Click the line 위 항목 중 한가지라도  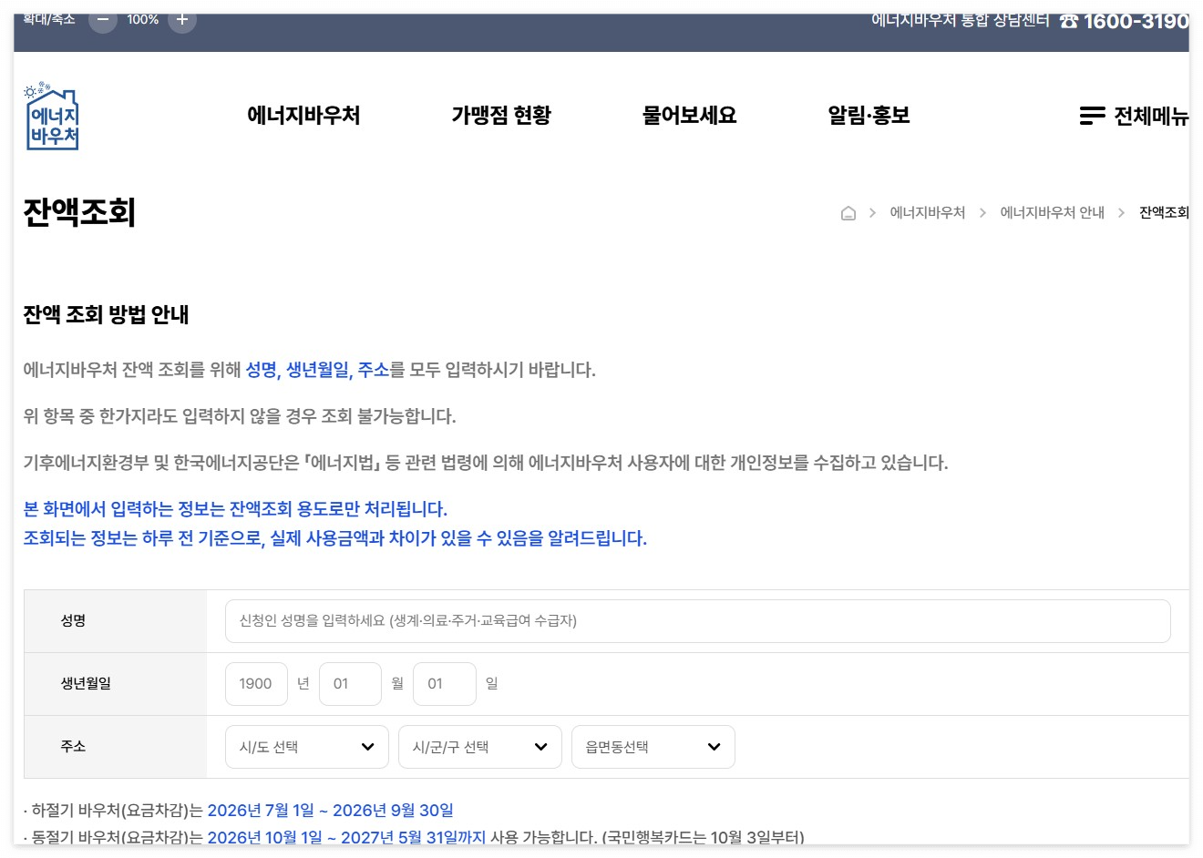[x=240, y=416]
